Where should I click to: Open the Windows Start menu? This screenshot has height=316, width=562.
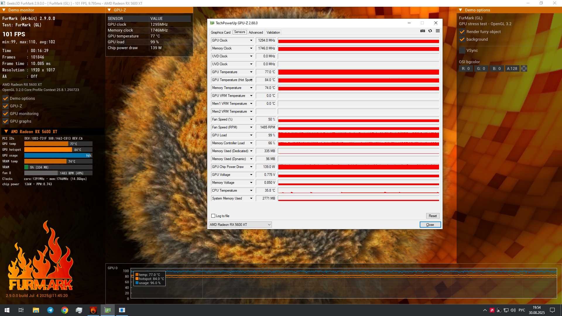point(7,310)
